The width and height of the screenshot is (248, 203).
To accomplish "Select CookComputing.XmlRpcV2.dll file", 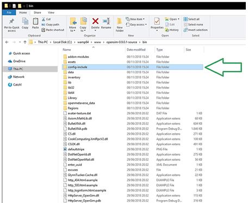I will [88, 139].
